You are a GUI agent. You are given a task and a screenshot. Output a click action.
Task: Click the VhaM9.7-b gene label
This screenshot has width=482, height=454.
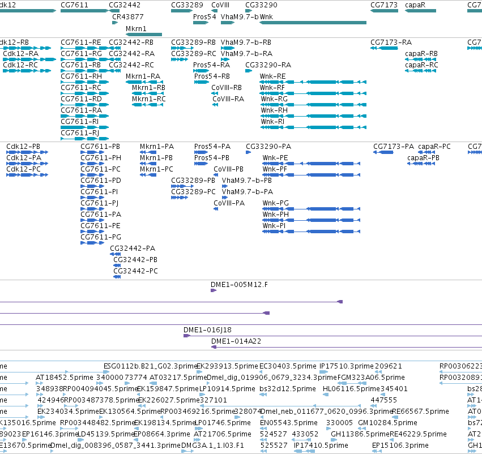pyautogui.click(x=240, y=16)
